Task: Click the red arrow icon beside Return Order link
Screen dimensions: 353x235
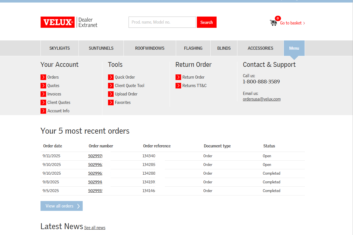Action: [178, 77]
